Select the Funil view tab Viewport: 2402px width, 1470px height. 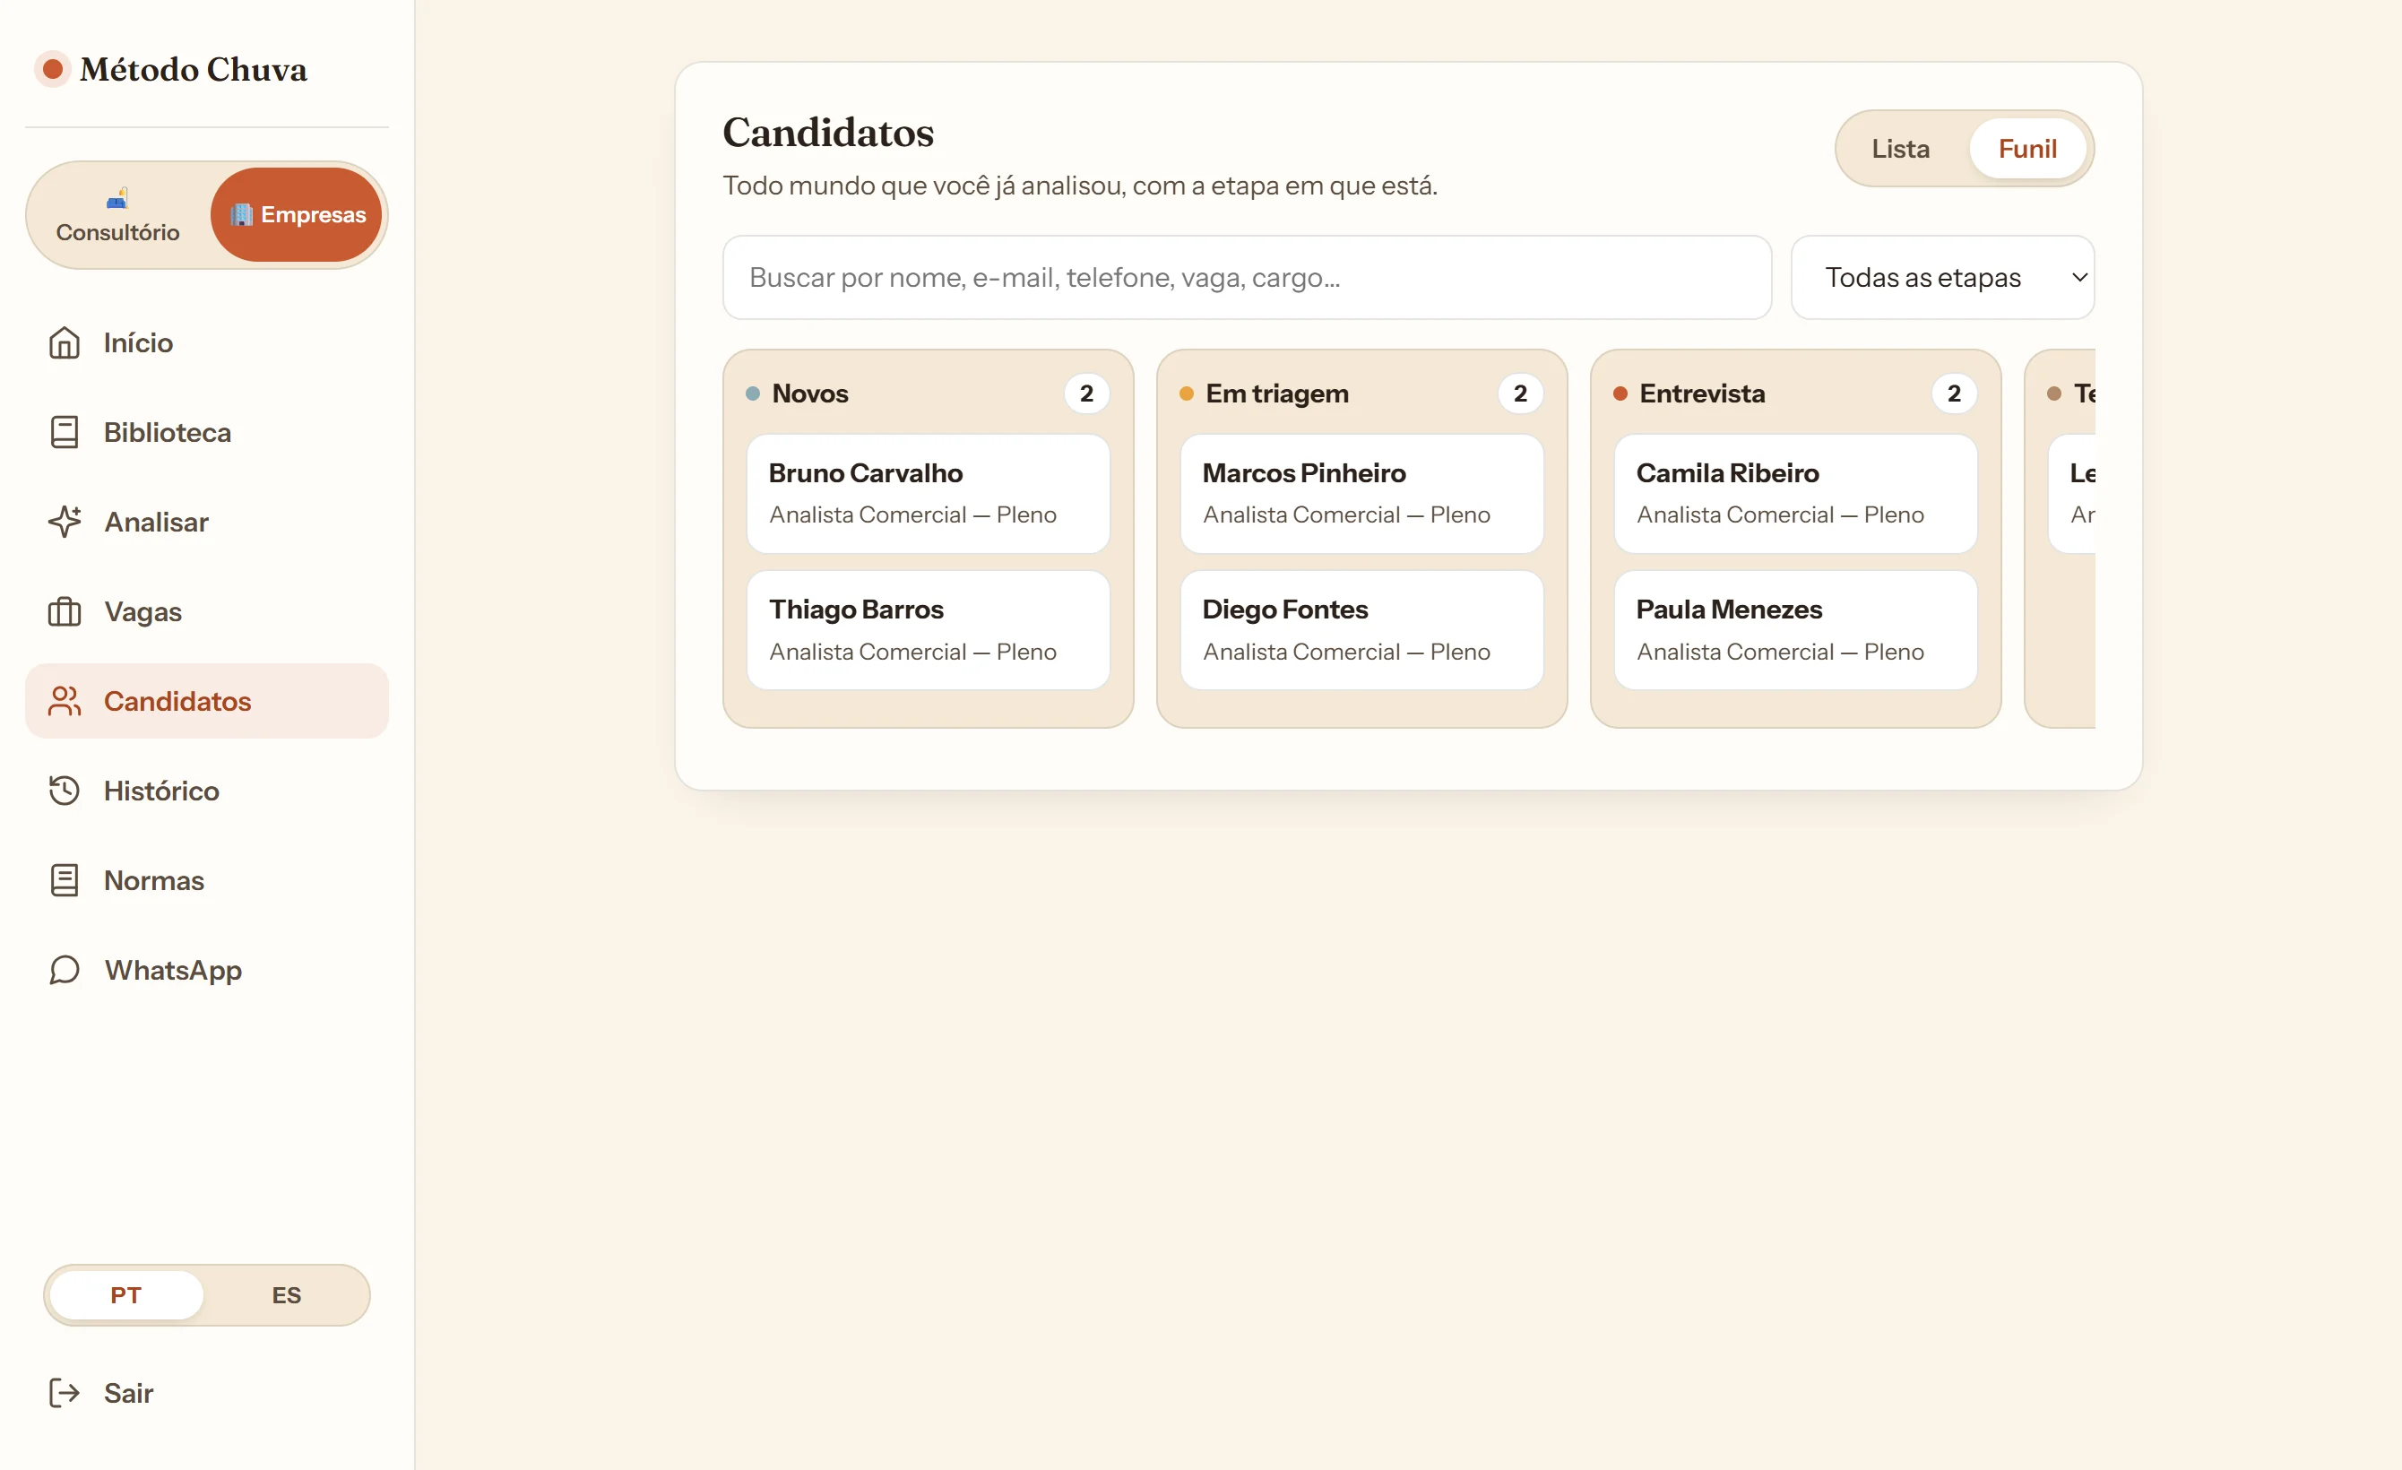coord(2026,148)
